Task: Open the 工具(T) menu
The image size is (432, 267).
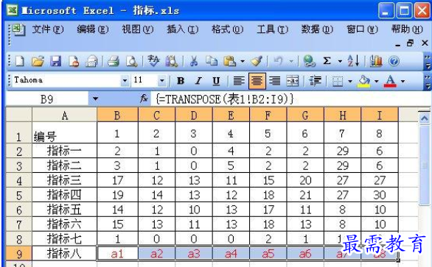Action: click(x=272, y=29)
